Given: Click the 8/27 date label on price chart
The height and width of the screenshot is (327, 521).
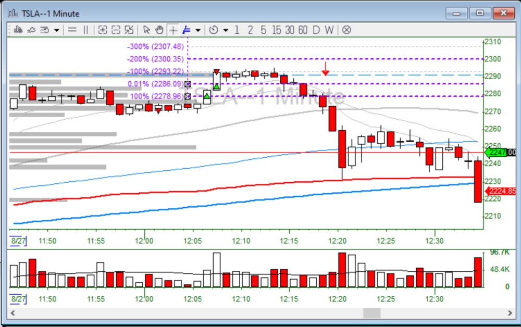Looking at the screenshot, I should (x=18, y=241).
